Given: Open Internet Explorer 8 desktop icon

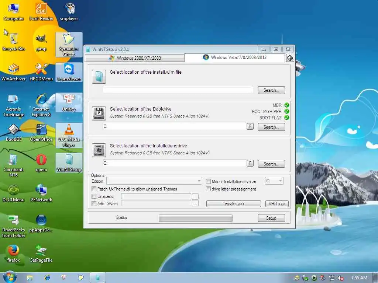Looking at the screenshot, I should [x=41, y=105].
